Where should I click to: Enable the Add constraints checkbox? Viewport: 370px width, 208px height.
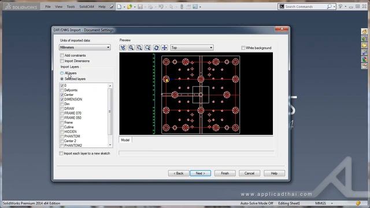62,55
